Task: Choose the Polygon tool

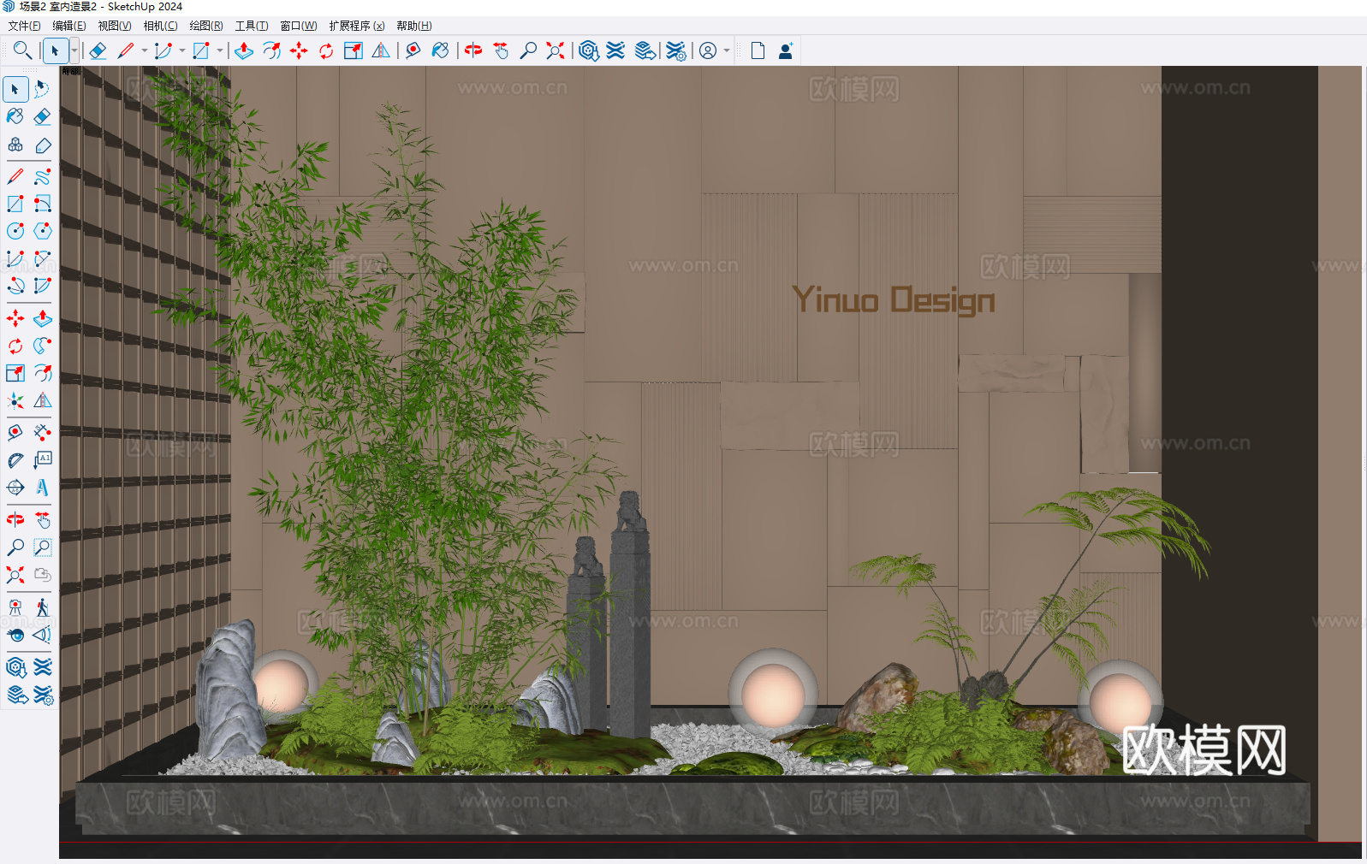Action: [43, 231]
